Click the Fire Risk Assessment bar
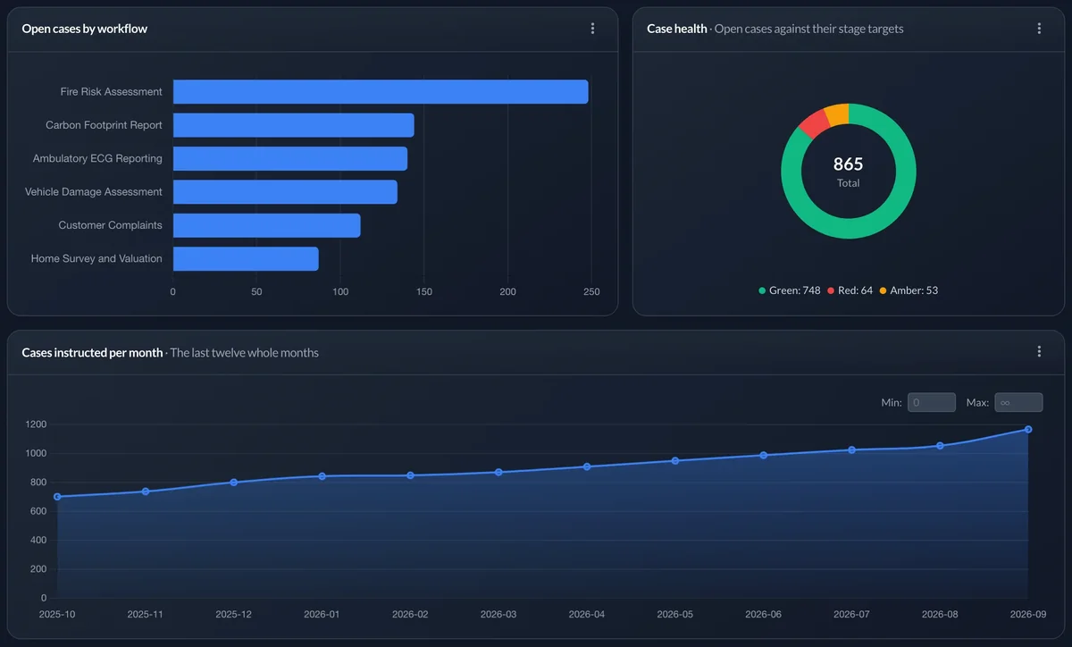The height and width of the screenshot is (647, 1072). 381,91
